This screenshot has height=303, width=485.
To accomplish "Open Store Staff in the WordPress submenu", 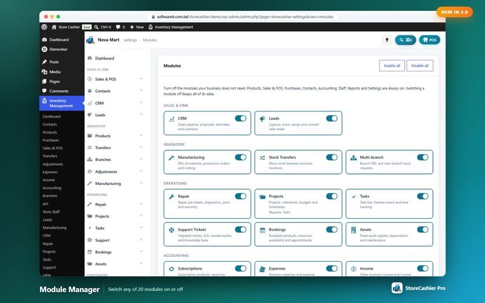I will click(51, 211).
